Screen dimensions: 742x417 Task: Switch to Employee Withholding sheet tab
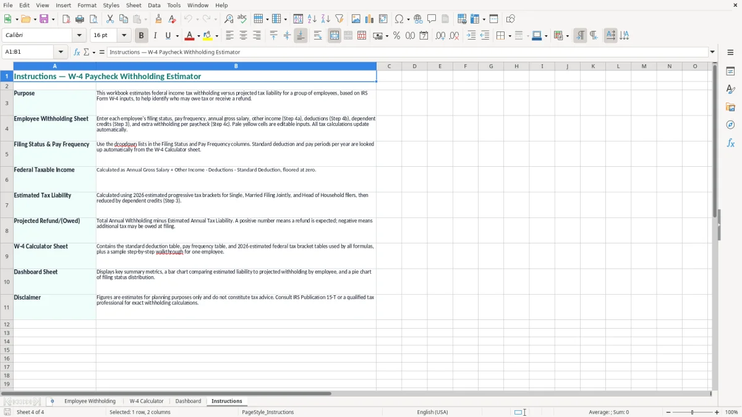90,402
